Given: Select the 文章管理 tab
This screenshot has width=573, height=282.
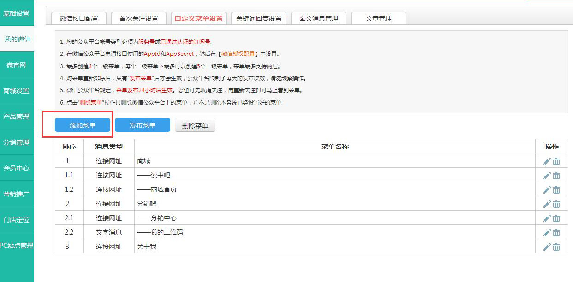Looking at the screenshot, I should coord(378,18).
